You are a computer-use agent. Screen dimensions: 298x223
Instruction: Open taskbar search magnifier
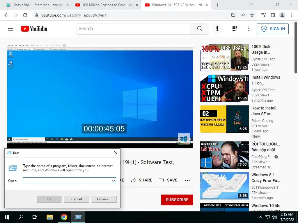pyautogui.click(x=21, y=217)
